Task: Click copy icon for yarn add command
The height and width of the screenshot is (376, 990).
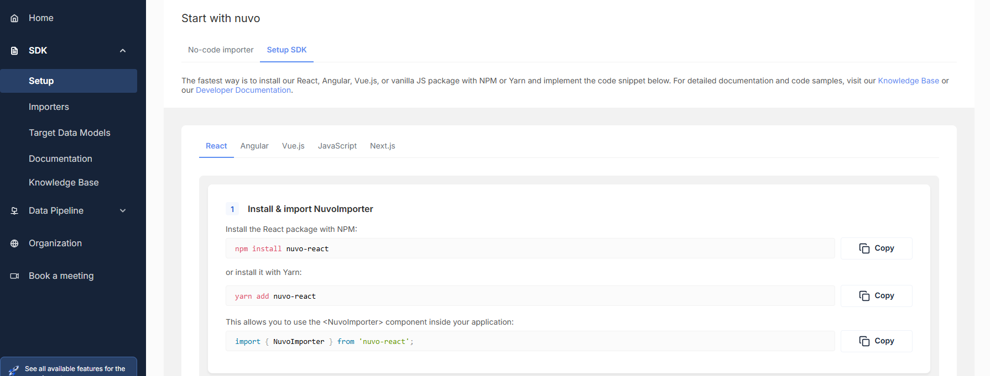Action: (864, 296)
